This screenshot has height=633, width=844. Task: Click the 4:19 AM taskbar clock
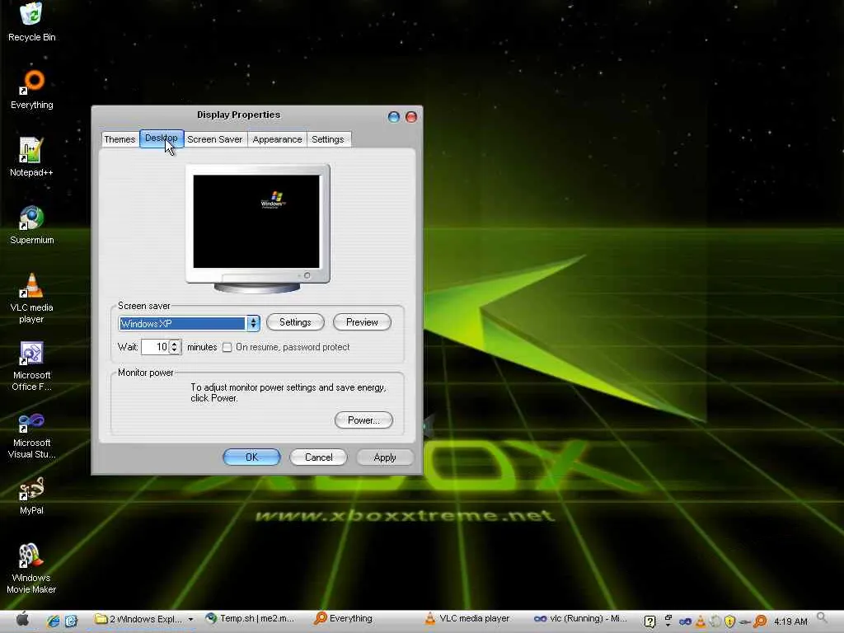click(790, 621)
